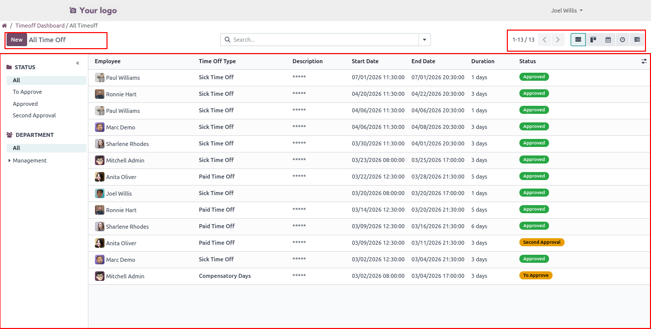Go to the previous page of records

click(545, 40)
